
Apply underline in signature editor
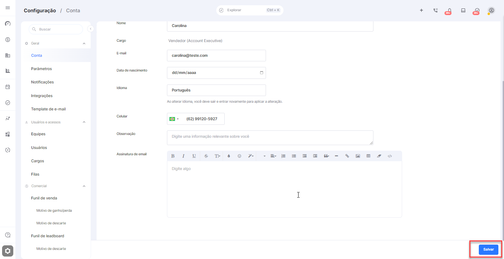(x=194, y=156)
